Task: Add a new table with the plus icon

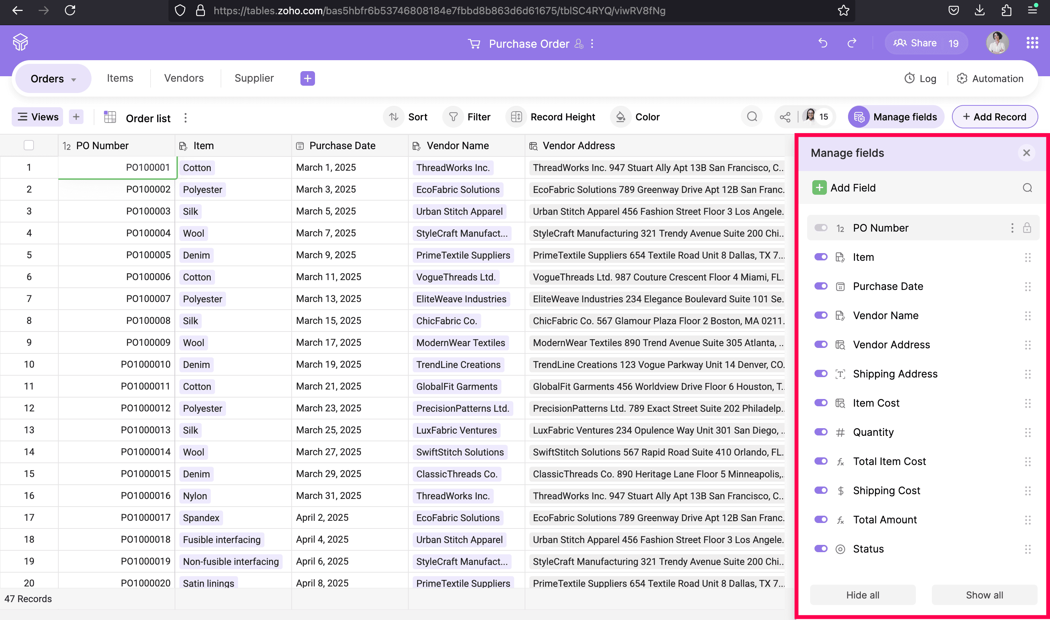Action: click(307, 78)
